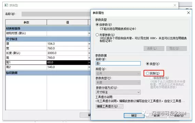Image resolution: width=195 pixels, height=123 pixels.
Task: Select the 长度 (默认) parameter cell
Action: 26,53
